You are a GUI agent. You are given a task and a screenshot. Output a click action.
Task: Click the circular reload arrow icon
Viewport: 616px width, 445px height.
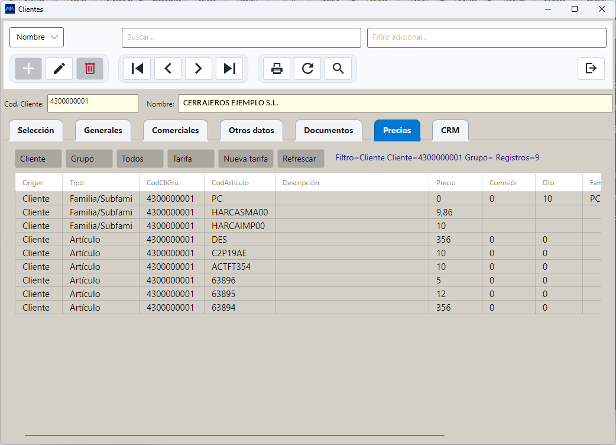point(307,69)
